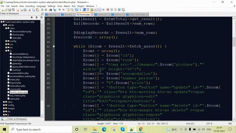Click the New file toolbar icon
This screenshot has height=133, width=236.
2,10
